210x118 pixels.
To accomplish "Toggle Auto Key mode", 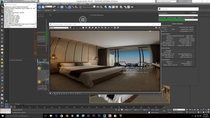I will pyautogui.click(x=169, y=110).
